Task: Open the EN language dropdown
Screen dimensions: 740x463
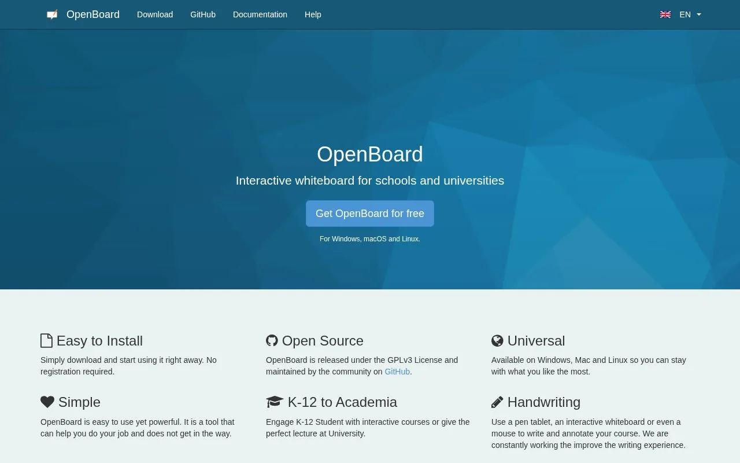Action: click(x=690, y=14)
